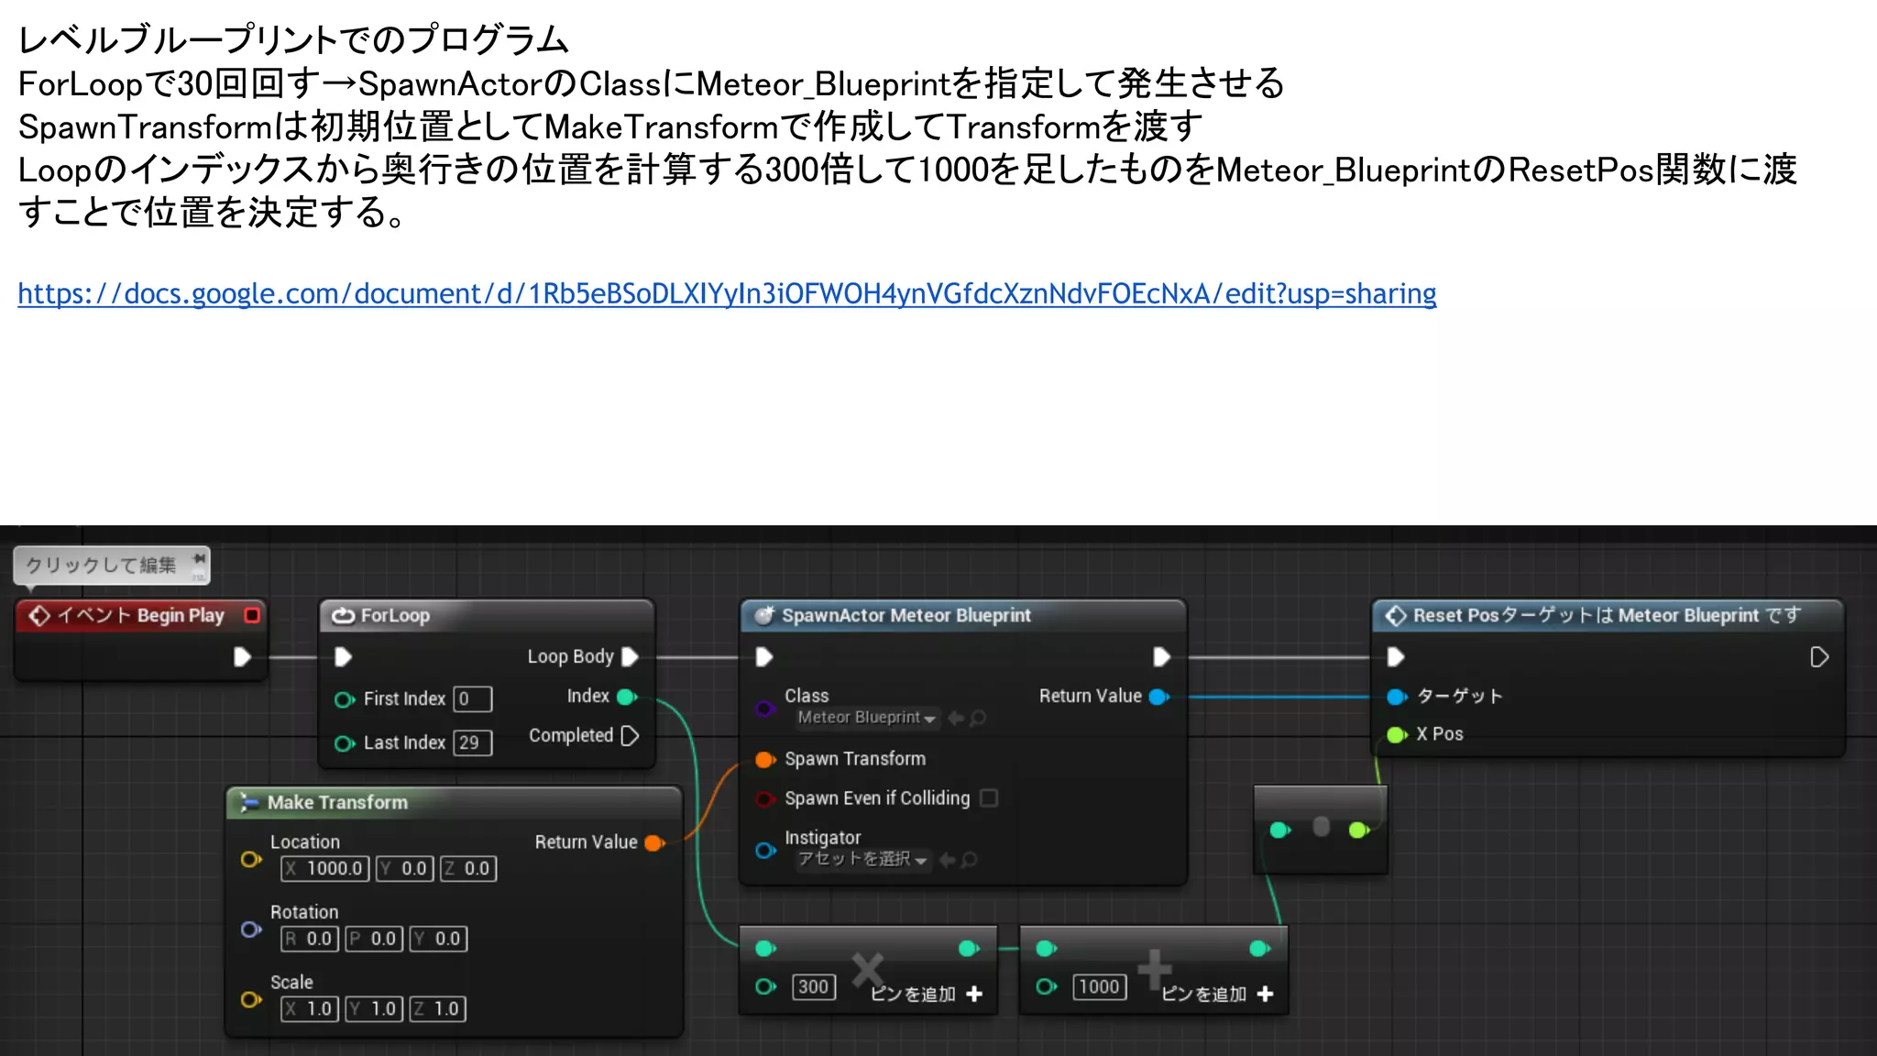Click the use-selected arrow next to Class
Image resolution: width=1877 pixels, height=1056 pixels.
(956, 718)
